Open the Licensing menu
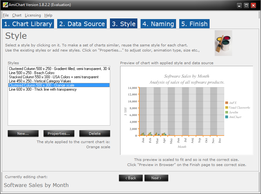 point(33,15)
